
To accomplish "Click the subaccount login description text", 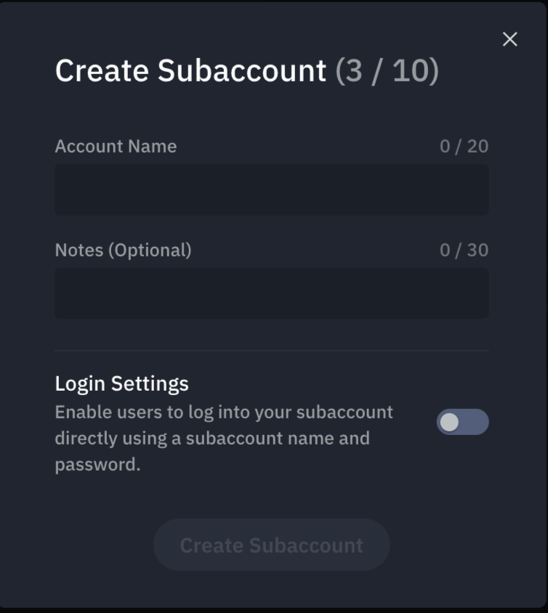I will tap(224, 438).
